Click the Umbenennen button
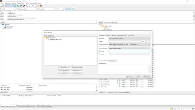This screenshot has height=110, width=195. 77,70
